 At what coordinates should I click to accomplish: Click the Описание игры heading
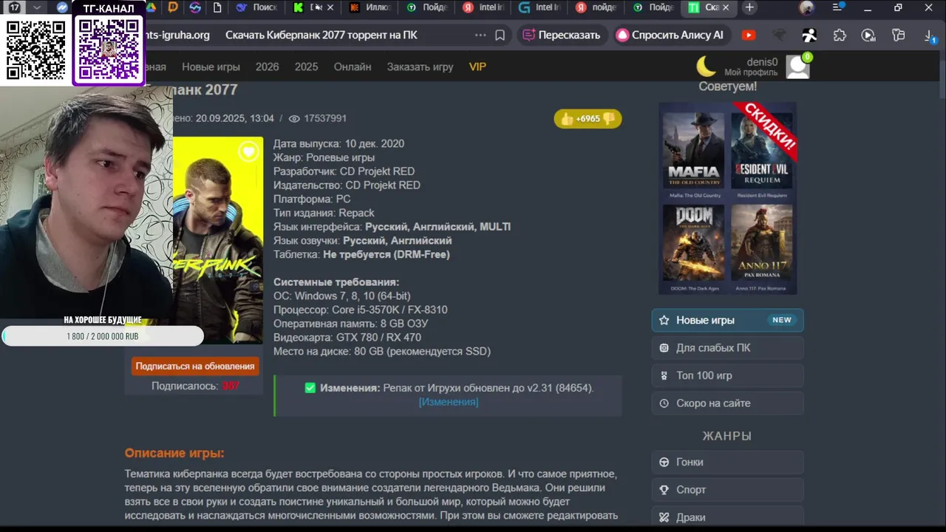coord(174,453)
